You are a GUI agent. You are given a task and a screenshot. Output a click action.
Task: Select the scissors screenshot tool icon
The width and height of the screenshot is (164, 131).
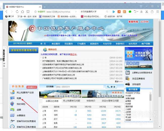(147, 12)
